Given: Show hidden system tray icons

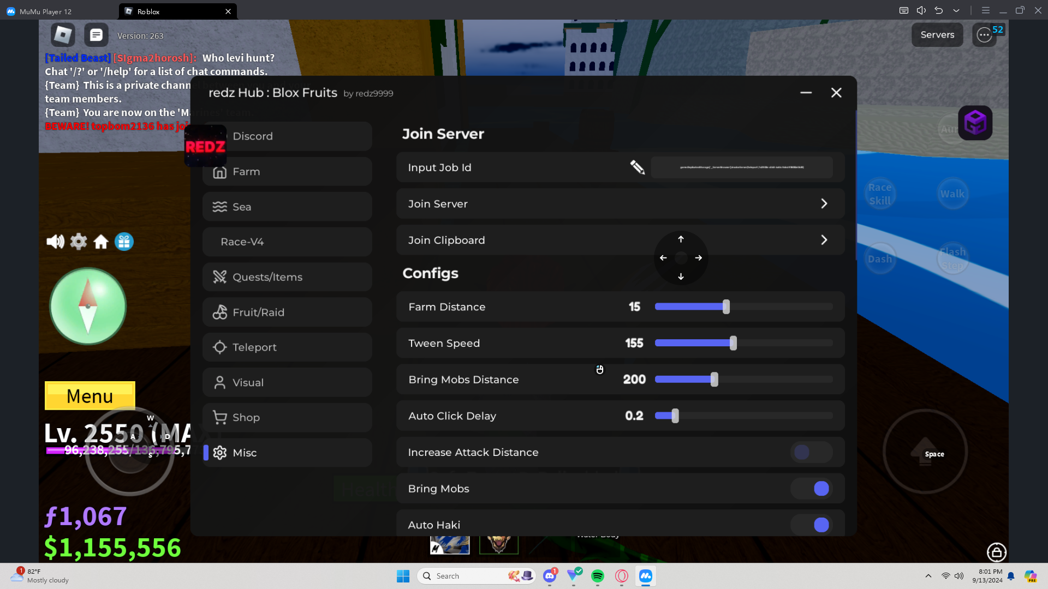Looking at the screenshot, I should click(928, 576).
